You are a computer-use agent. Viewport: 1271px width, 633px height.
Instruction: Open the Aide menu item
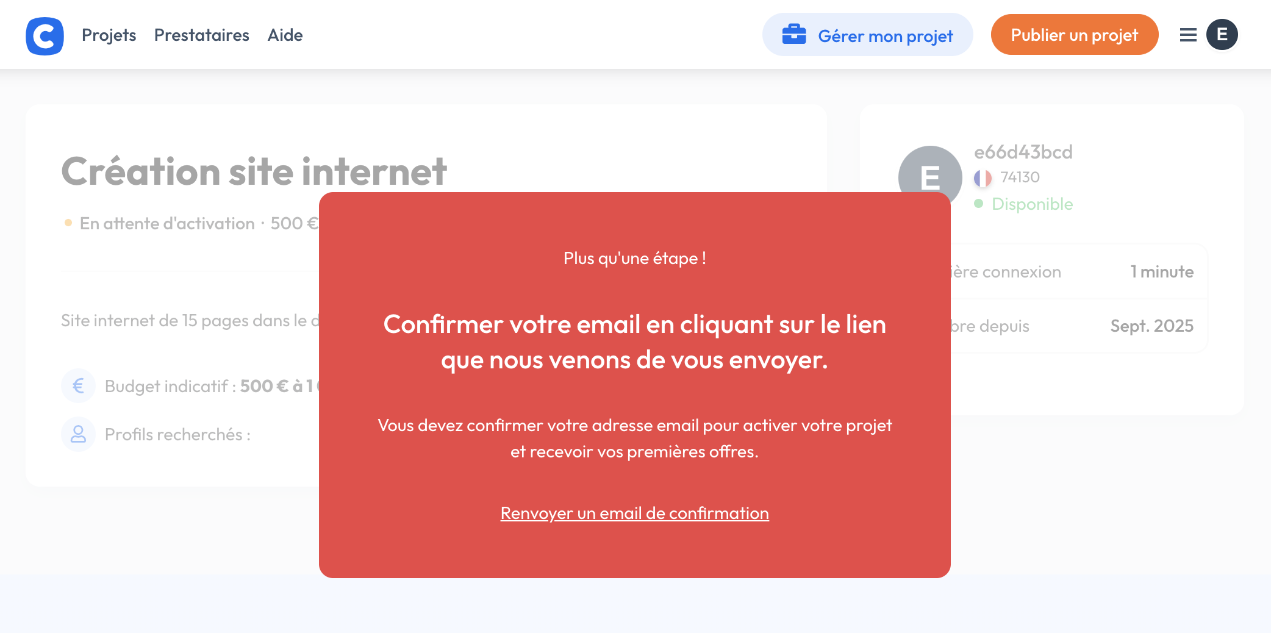[x=285, y=35]
